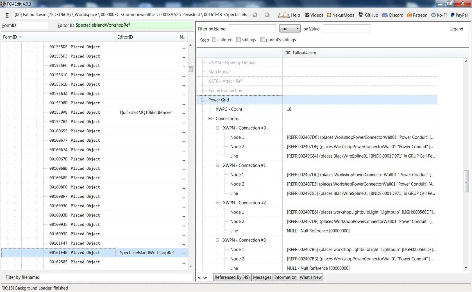Screen dimensions: 472x292
Task: Click Connection #0 Line value REFR:00249C84
Action: [361, 156]
